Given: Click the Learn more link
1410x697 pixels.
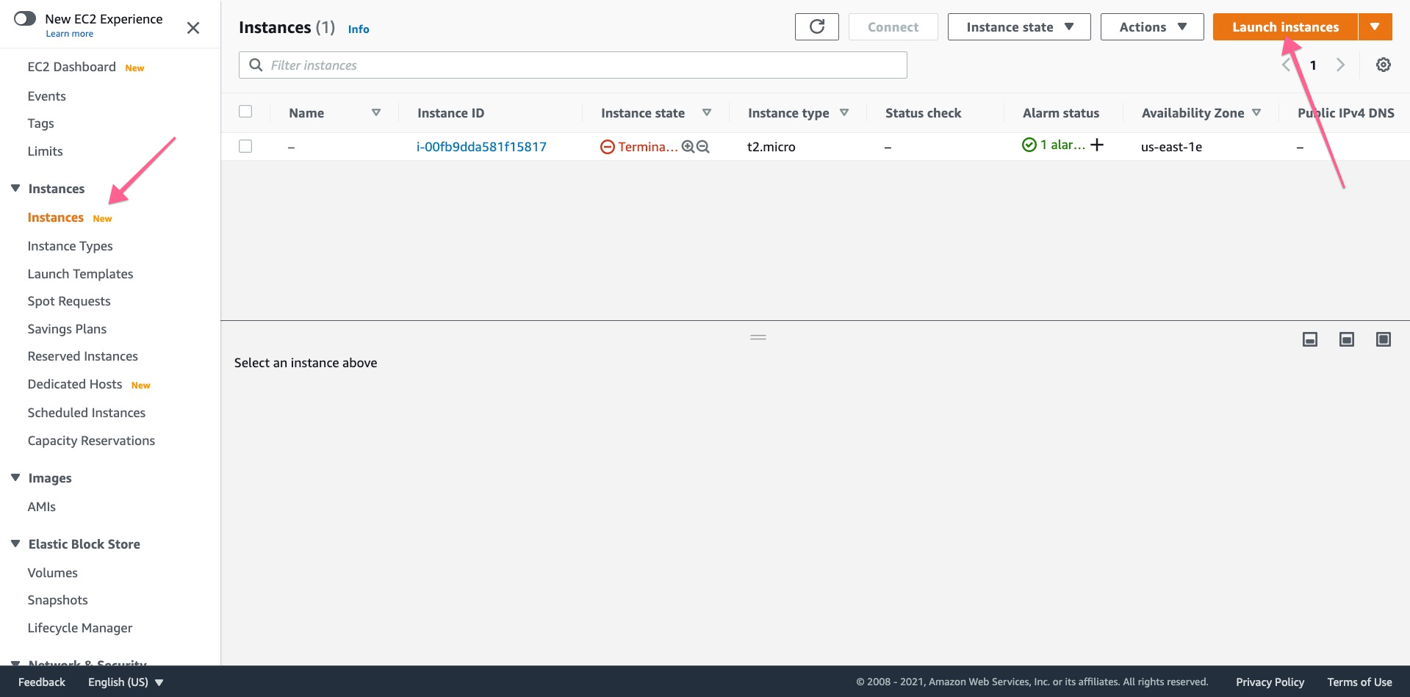Looking at the screenshot, I should (69, 34).
